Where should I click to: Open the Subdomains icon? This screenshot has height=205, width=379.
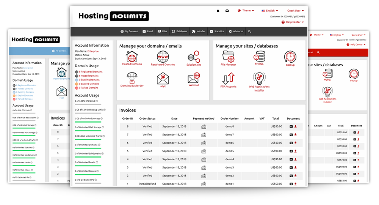(x=194, y=57)
